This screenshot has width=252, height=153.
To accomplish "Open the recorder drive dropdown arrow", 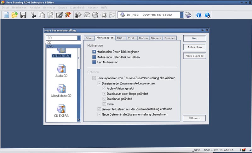I will tap(182, 15).
